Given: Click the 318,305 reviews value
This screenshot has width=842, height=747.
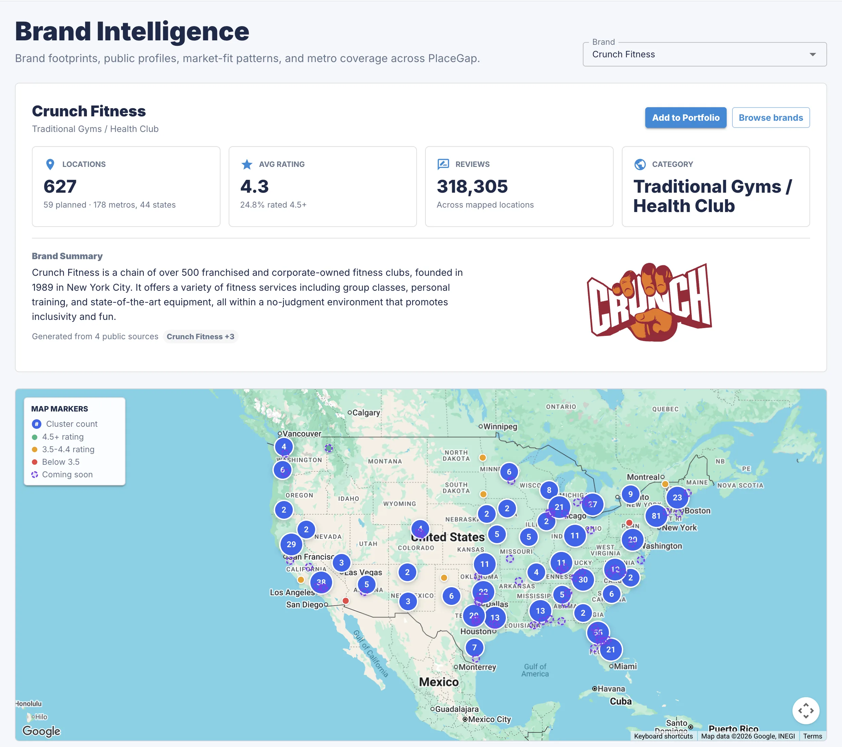Looking at the screenshot, I should pos(472,186).
